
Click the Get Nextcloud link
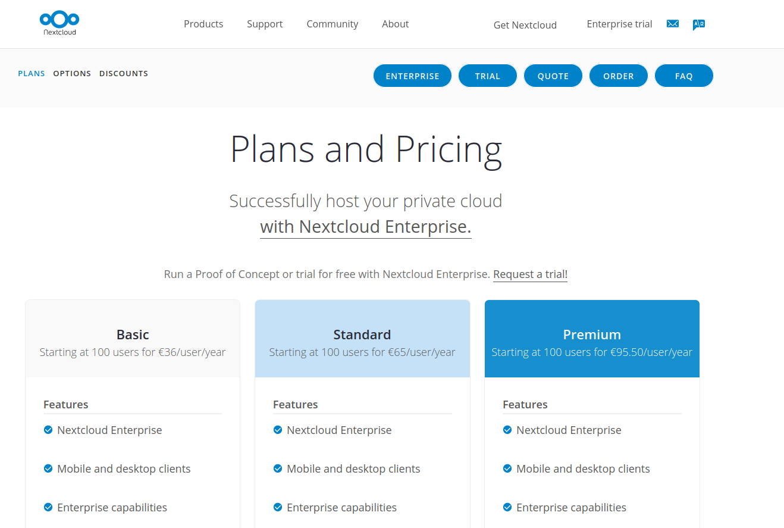[x=525, y=25]
